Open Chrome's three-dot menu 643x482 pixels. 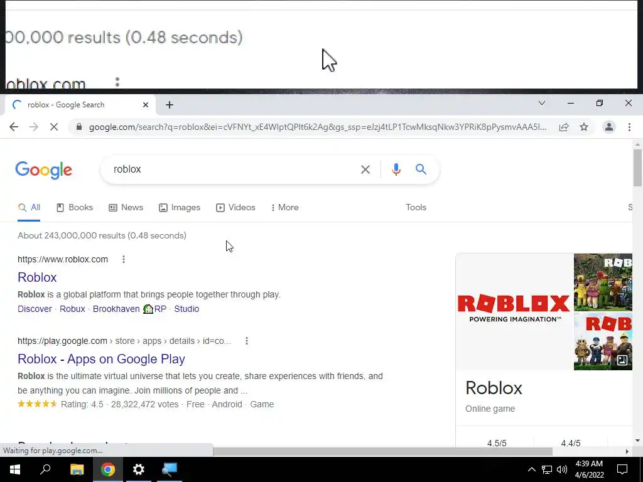[629, 127]
